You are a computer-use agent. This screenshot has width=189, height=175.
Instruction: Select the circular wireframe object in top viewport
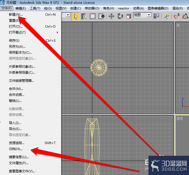click(99, 68)
